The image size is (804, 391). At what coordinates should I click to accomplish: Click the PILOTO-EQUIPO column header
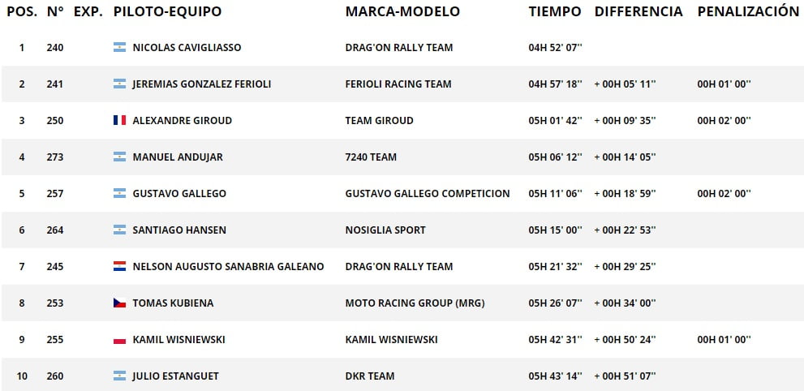point(168,12)
